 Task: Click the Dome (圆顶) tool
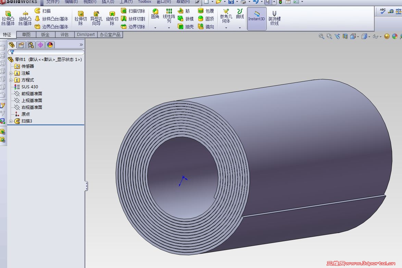tap(206, 19)
